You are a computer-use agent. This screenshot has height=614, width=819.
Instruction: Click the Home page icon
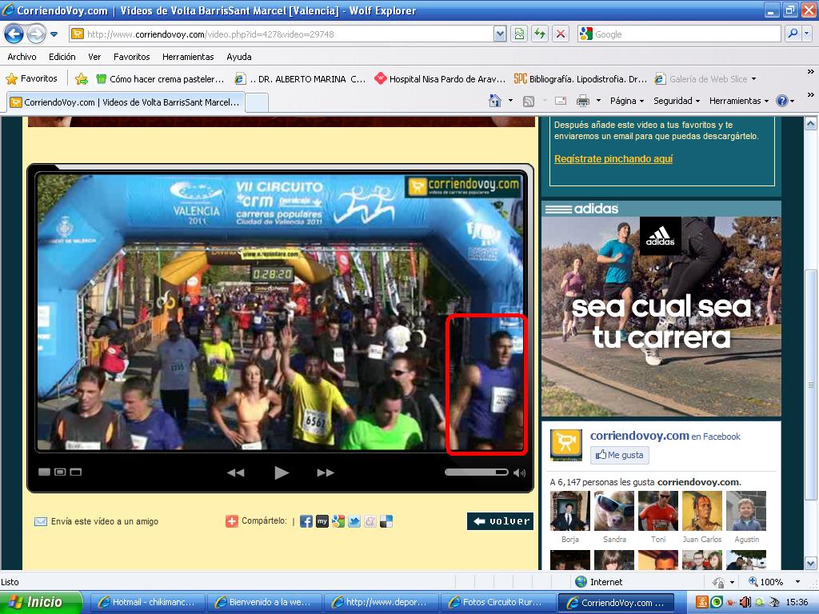click(x=494, y=101)
